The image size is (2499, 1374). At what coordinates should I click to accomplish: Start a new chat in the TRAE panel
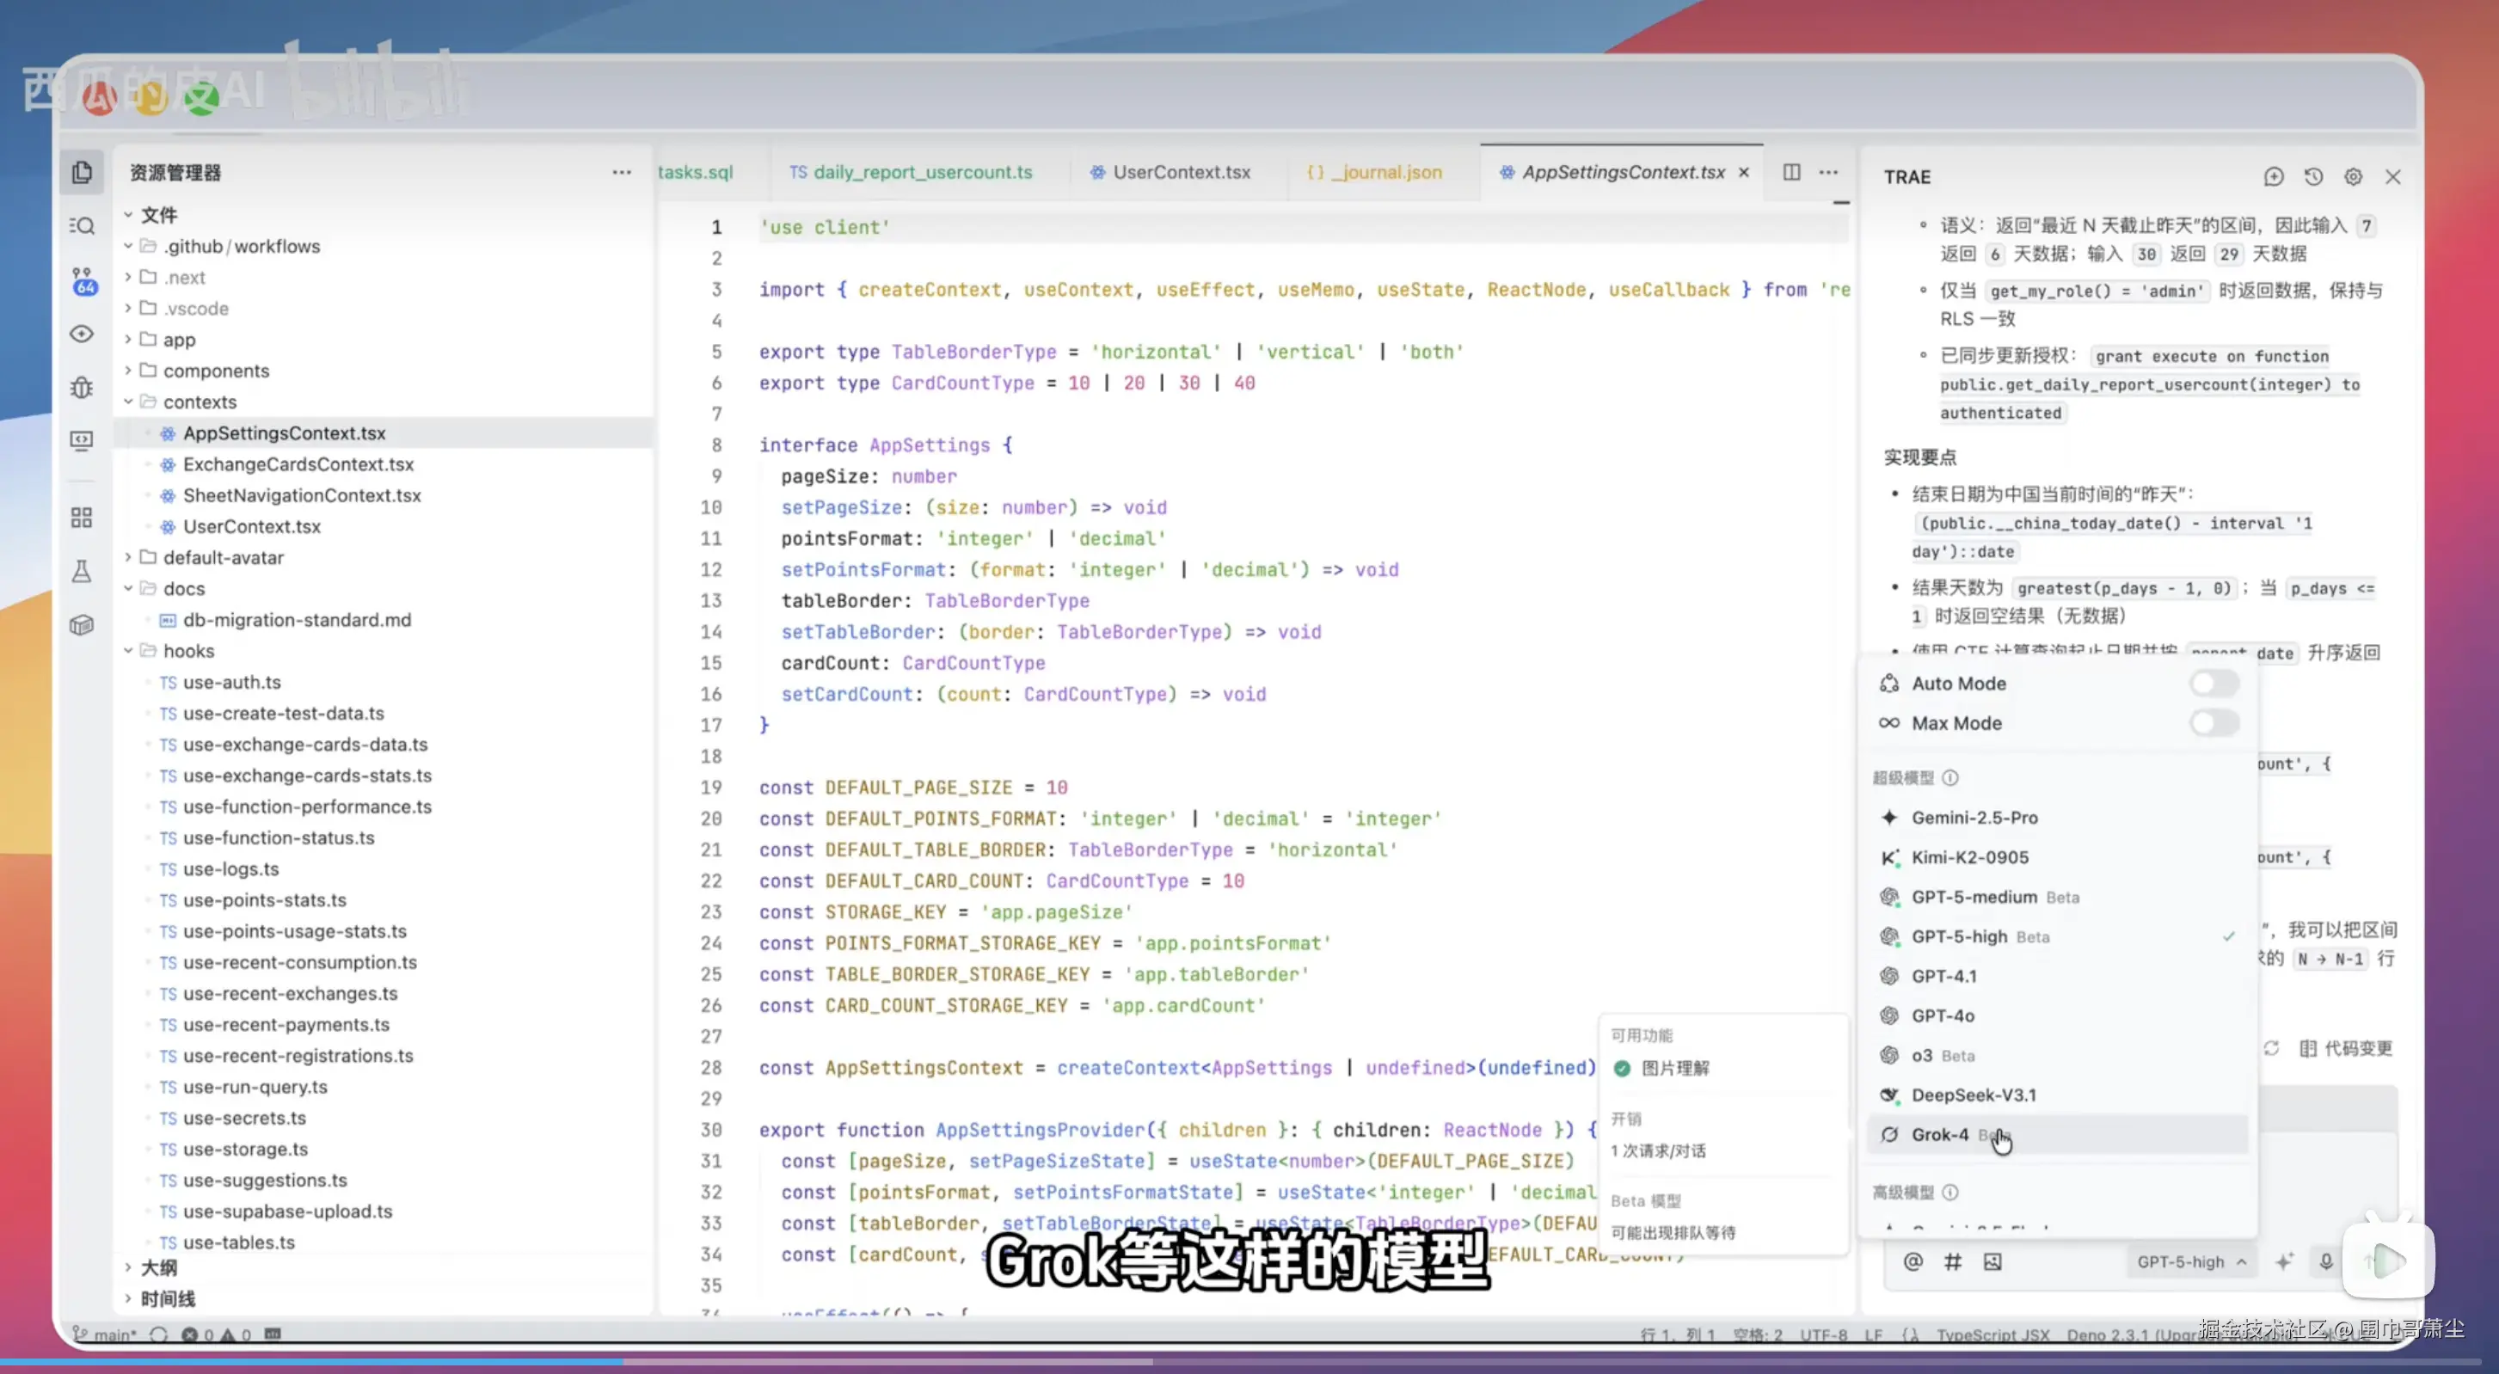(x=2274, y=176)
